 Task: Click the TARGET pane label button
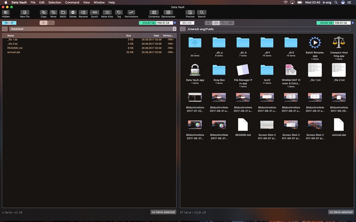9,23
